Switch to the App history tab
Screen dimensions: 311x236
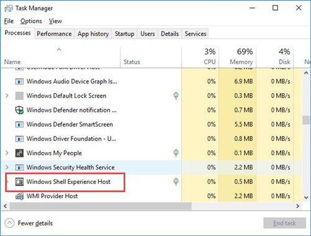93,34
